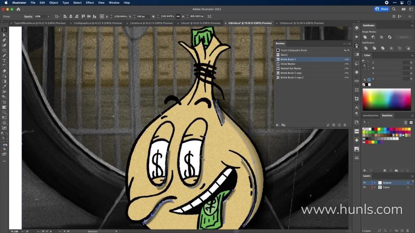Select the Type tool
Screen dimensions: 415x233
click(x=4, y=61)
